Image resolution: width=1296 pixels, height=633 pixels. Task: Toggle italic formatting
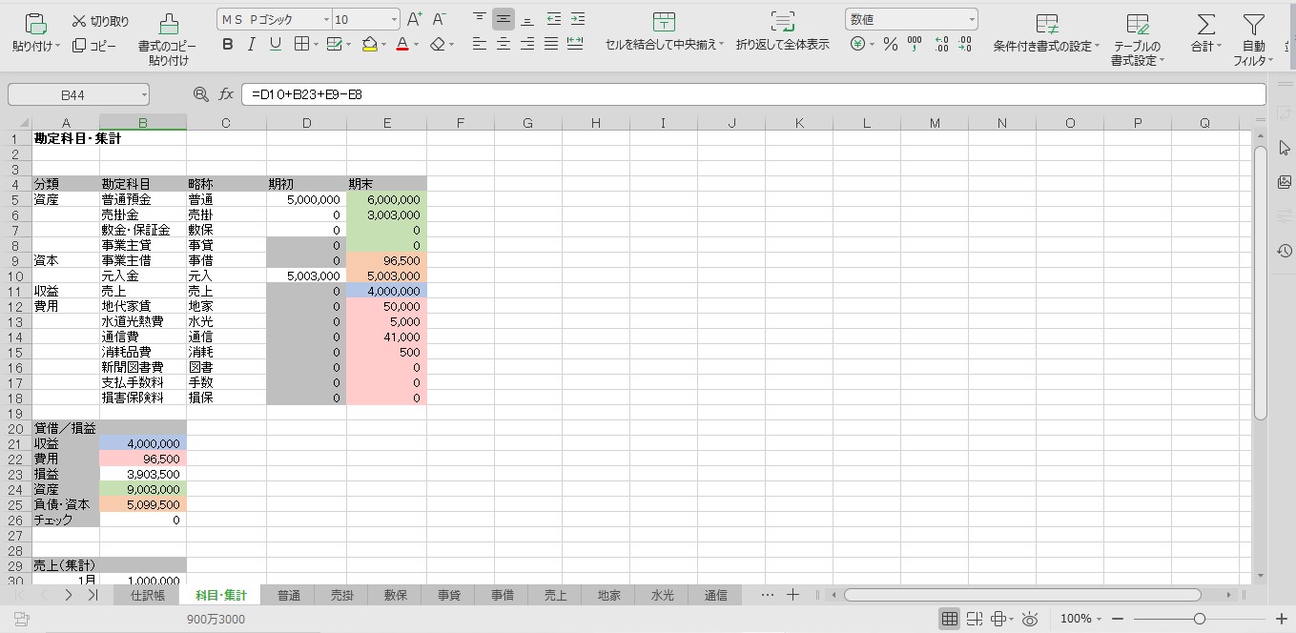(x=251, y=44)
